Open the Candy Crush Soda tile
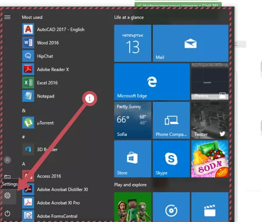The width and height of the screenshot is (262, 222). [210, 159]
